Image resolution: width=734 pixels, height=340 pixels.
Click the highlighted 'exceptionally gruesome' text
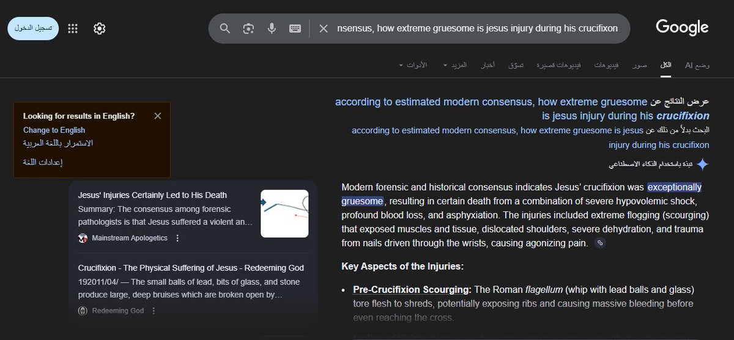[x=522, y=194]
